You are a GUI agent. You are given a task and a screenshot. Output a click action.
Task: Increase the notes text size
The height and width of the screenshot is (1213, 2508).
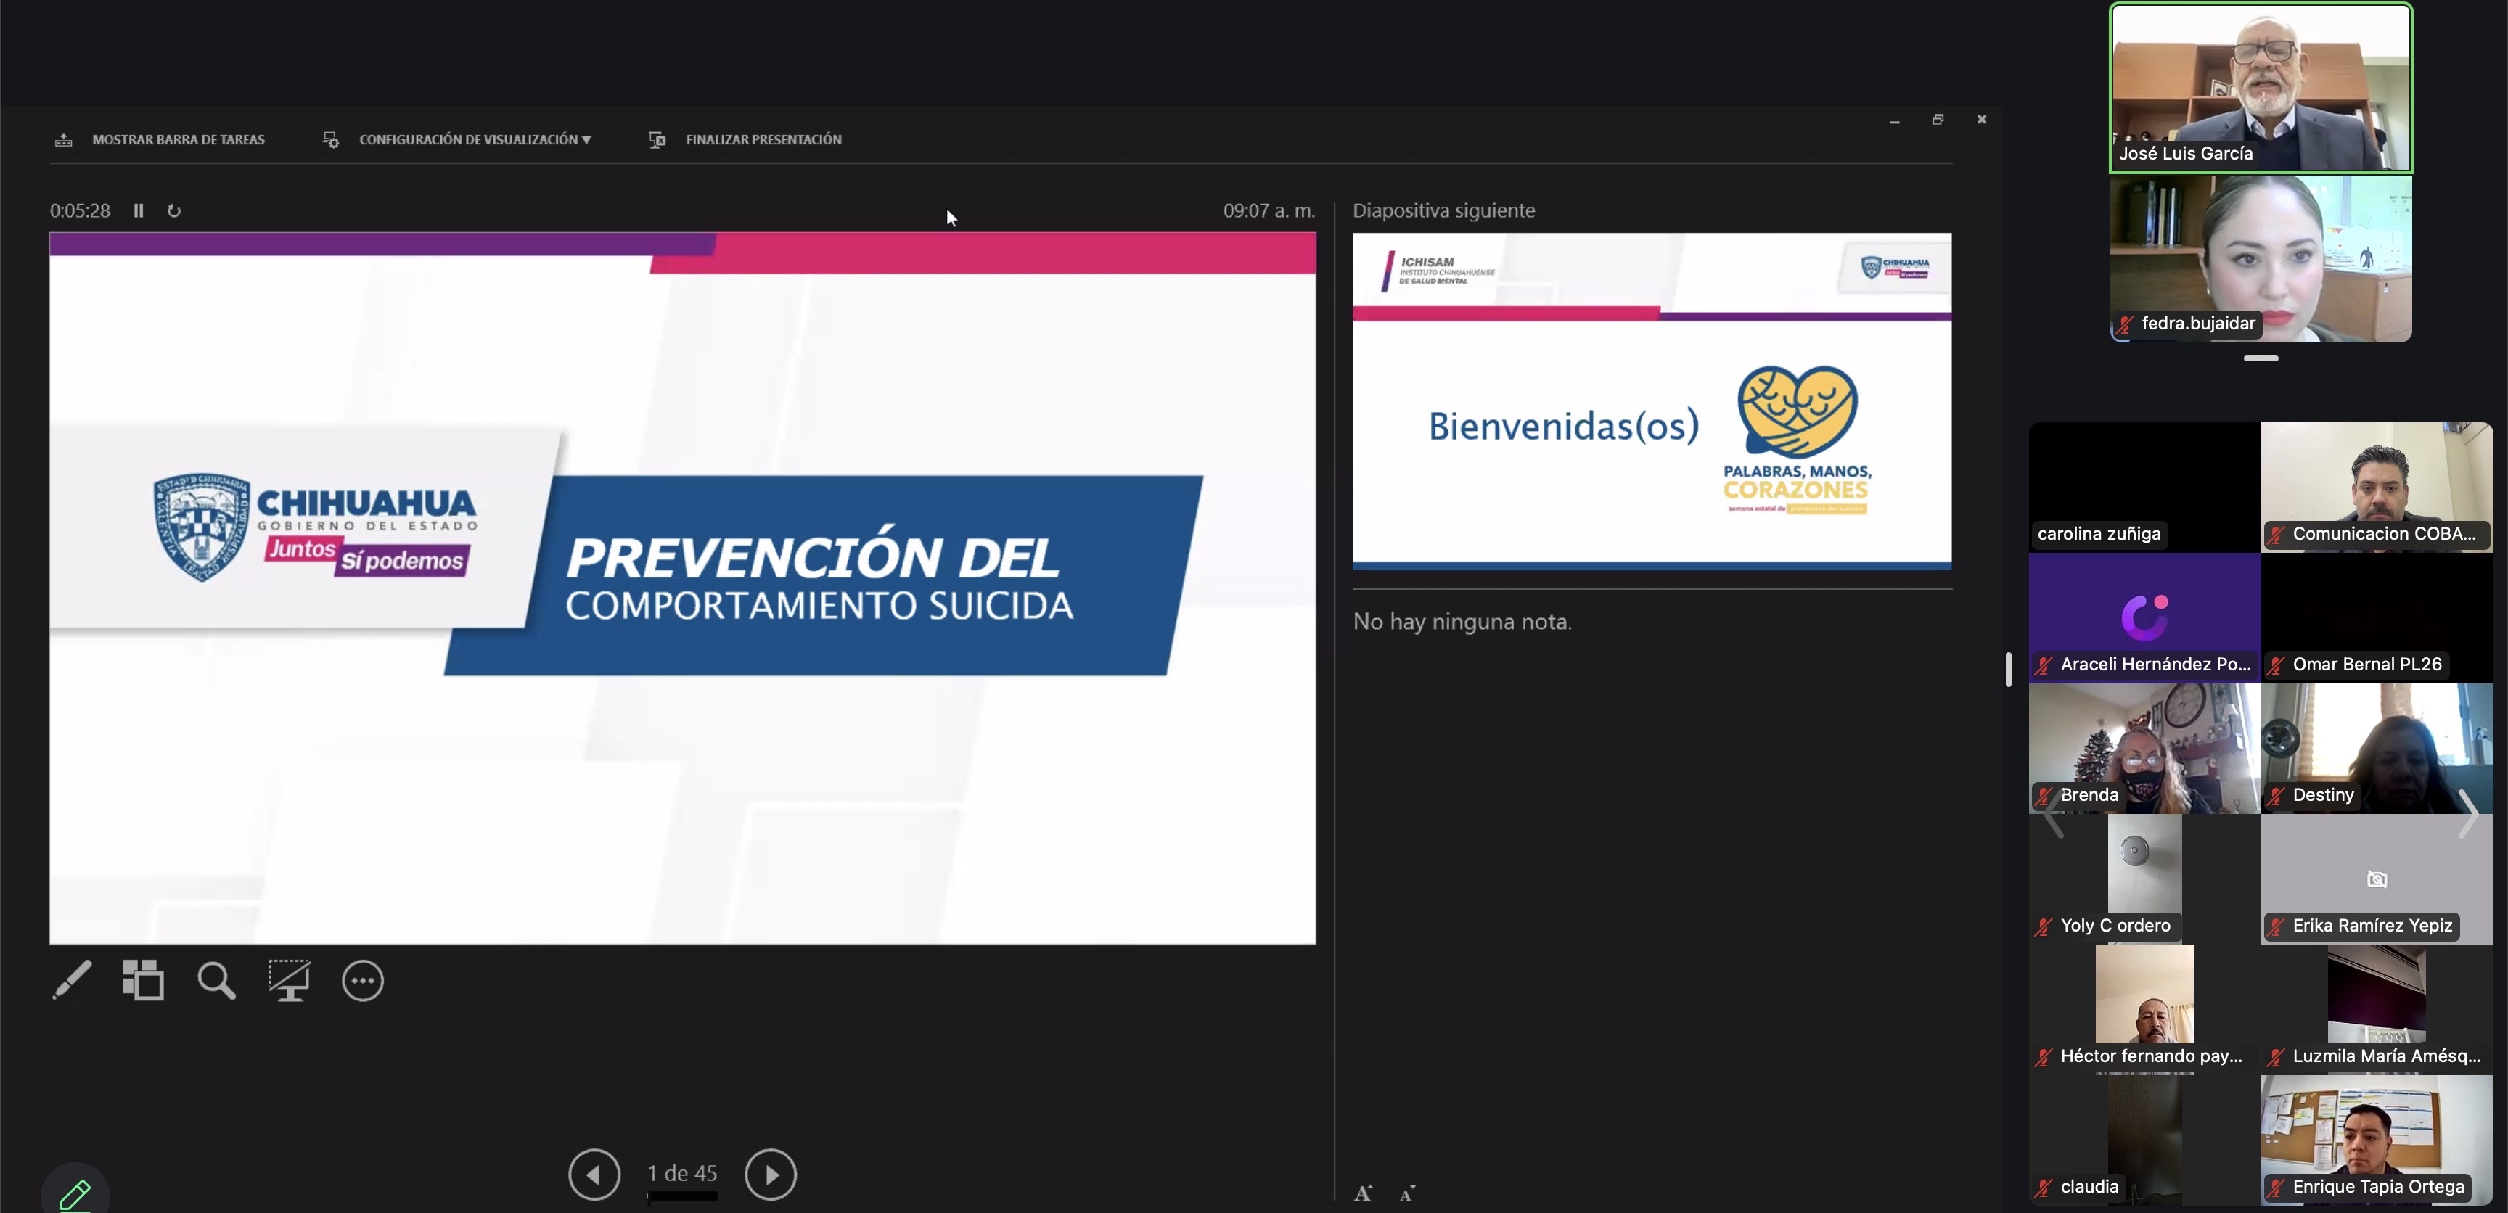[1363, 1193]
